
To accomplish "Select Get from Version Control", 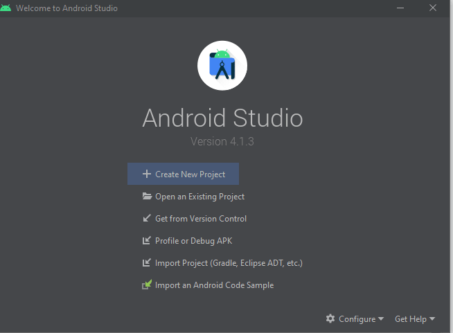I will point(195,219).
